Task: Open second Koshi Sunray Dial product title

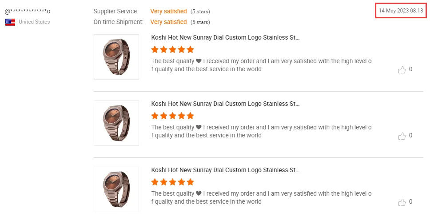Action: [x=225, y=104]
